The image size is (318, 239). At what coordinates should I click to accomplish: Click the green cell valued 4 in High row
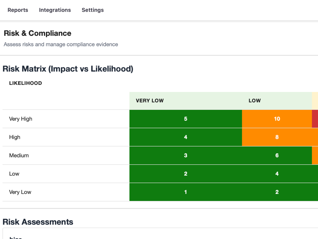(185, 137)
